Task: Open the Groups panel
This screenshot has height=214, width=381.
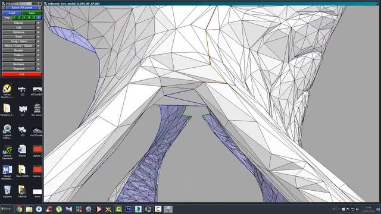Action: click(x=18, y=59)
